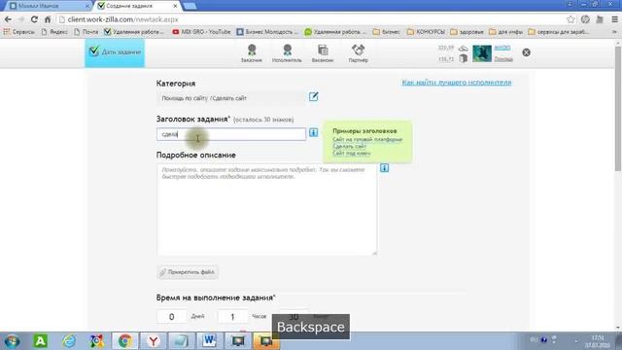Expand the для инфы bookmarks folder

pyautogui.click(x=505, y=32)
